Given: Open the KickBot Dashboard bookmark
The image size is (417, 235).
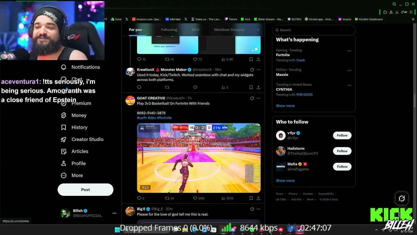Looking at the screenshot, I should (x=369, y=19).
